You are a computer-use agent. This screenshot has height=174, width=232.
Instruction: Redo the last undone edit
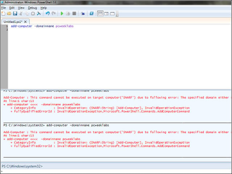click(54, 14)
